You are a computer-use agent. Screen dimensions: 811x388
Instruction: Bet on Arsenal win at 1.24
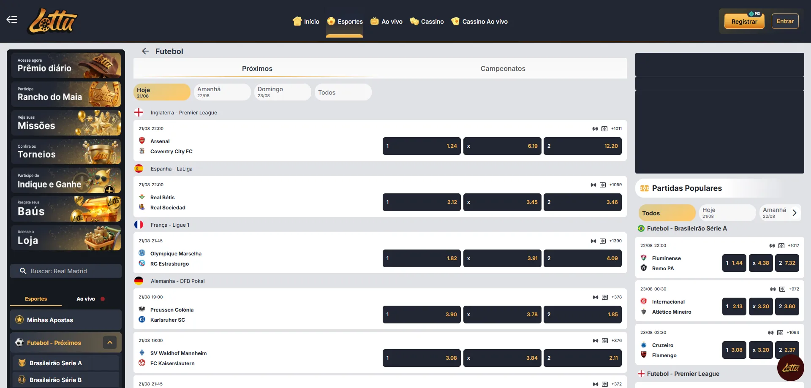coord(422,146)
